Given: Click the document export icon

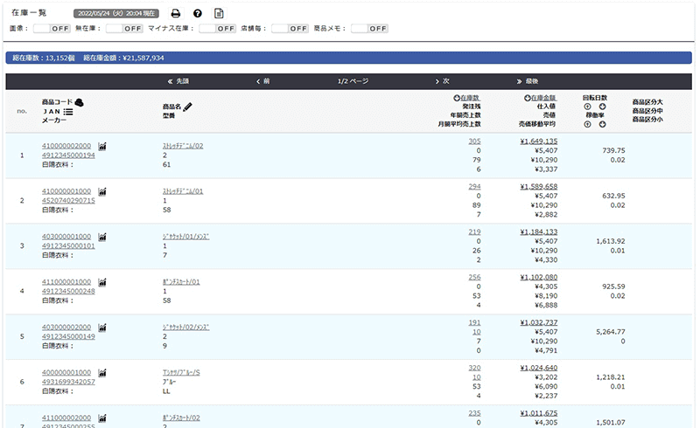Looking at the screenshot, I should coord(219,13).
